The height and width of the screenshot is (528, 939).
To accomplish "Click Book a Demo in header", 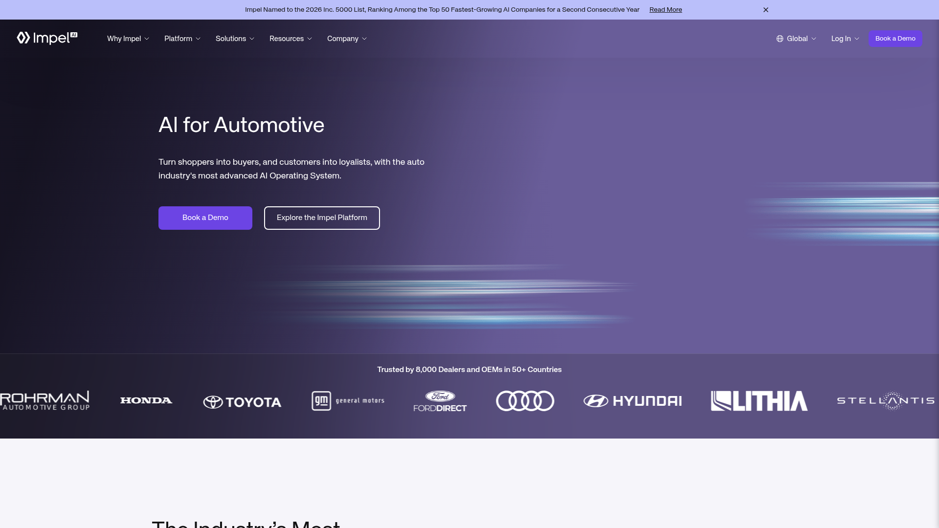I will click(895, 39).
